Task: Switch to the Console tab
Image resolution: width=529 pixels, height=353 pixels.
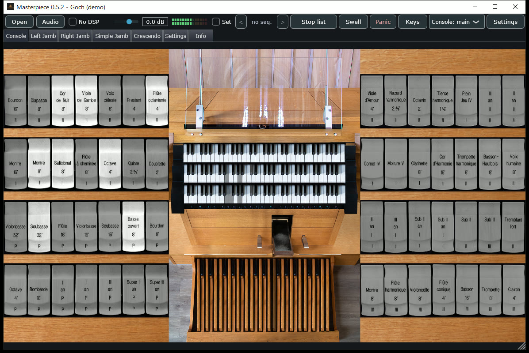Action: click(16, 36)
